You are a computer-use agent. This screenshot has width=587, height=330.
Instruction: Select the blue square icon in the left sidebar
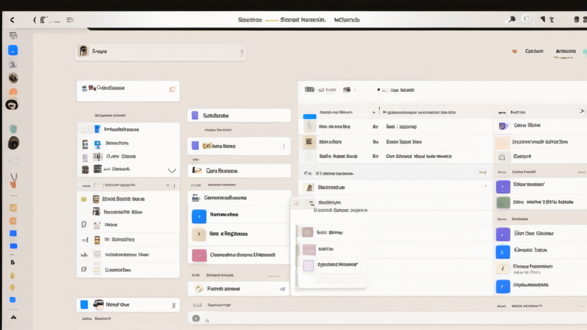coord(13,50)
